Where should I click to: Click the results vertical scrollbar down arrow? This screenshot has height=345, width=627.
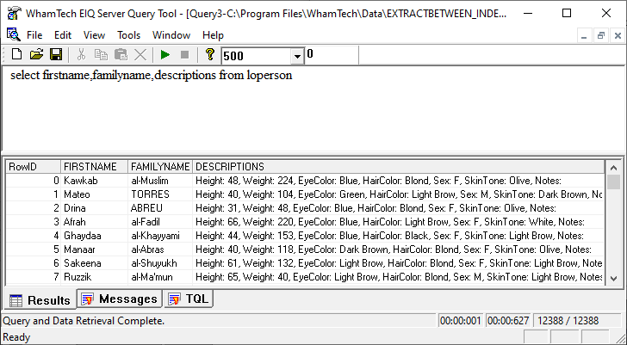click(613, 278)
